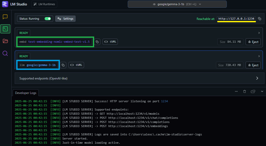Expand the gemma-3-1b model card chevron
The height and width of the screenshot is (146, 266).
tap(259, 56)
